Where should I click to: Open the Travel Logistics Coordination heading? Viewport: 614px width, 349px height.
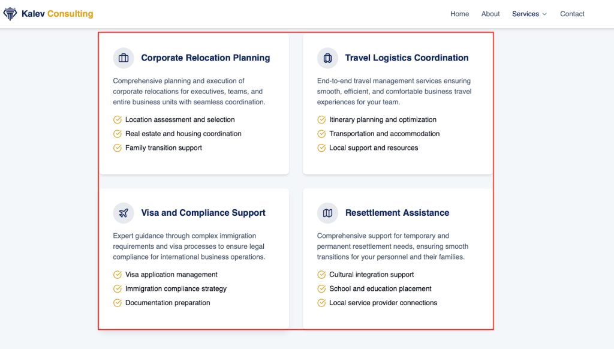pos(407,58)
